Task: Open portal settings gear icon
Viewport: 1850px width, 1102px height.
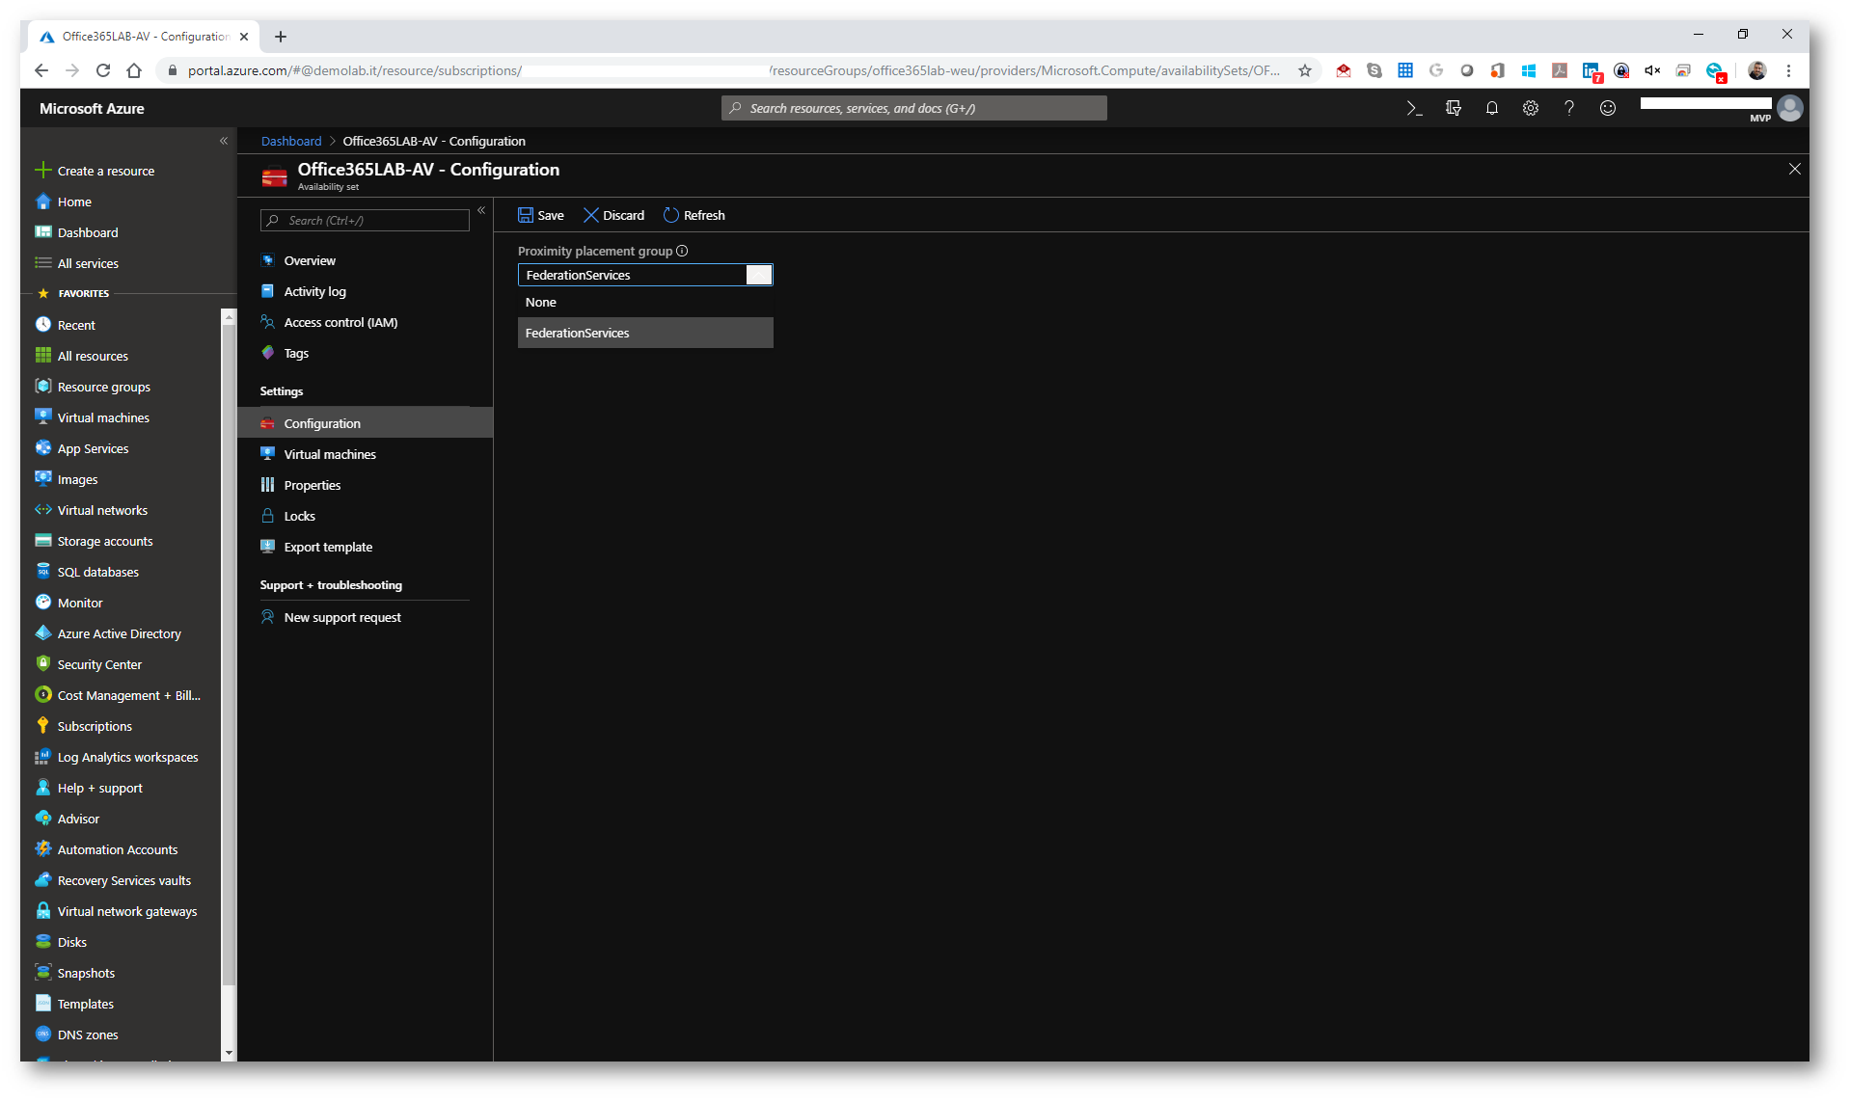Action: point(1531,109)
